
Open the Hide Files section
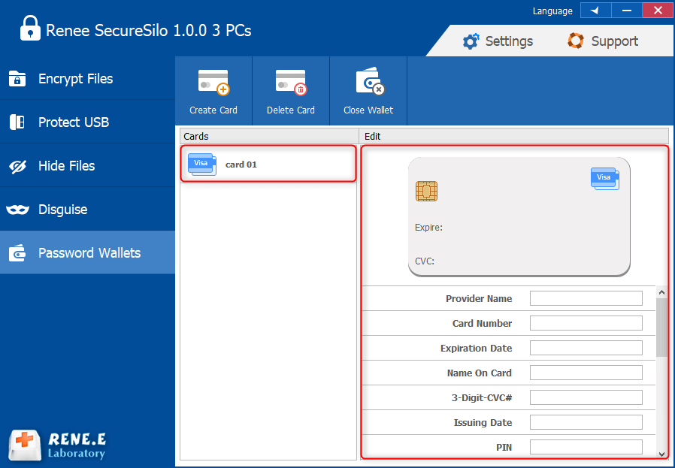click(x=66, y=166)
